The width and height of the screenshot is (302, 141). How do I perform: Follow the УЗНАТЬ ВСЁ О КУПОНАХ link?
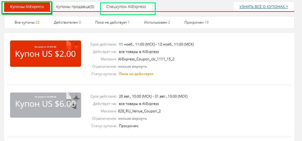[264, 7]
